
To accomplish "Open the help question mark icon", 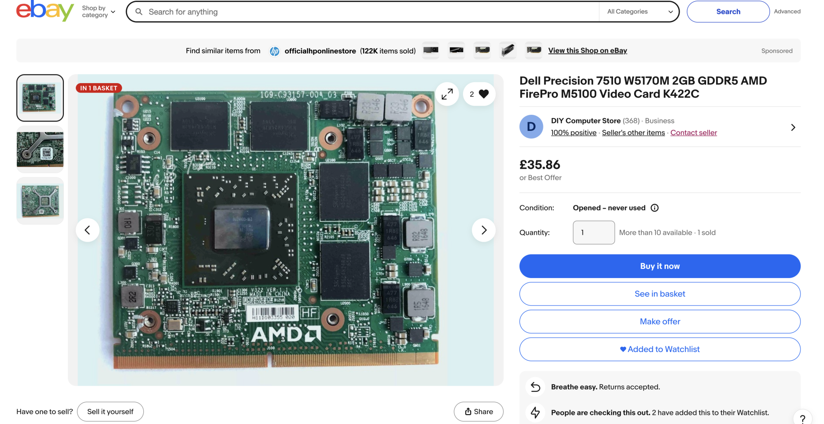I will [802, 419].
